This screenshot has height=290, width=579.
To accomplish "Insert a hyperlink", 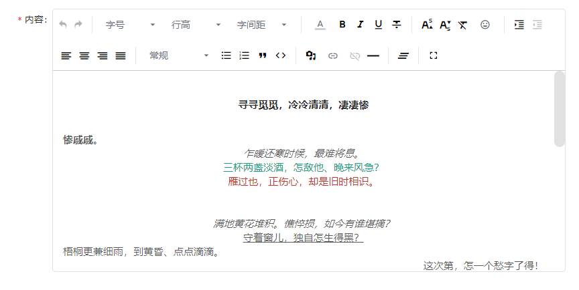I will (332, 56).
